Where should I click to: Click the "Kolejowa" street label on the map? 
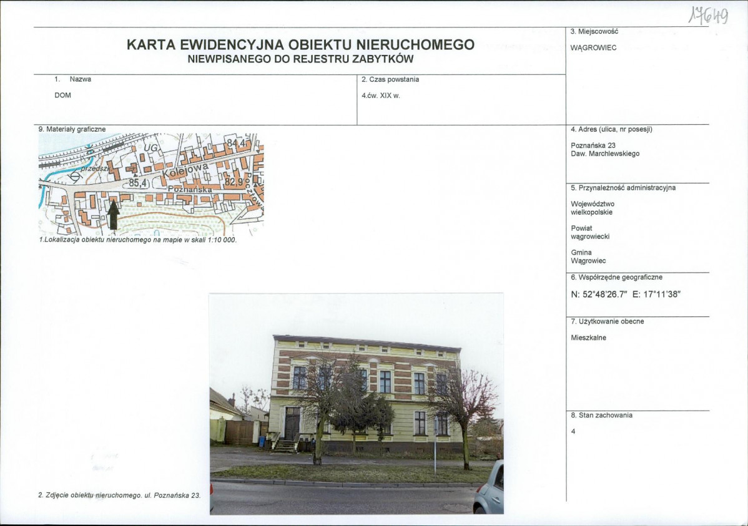tap(185, 171)
